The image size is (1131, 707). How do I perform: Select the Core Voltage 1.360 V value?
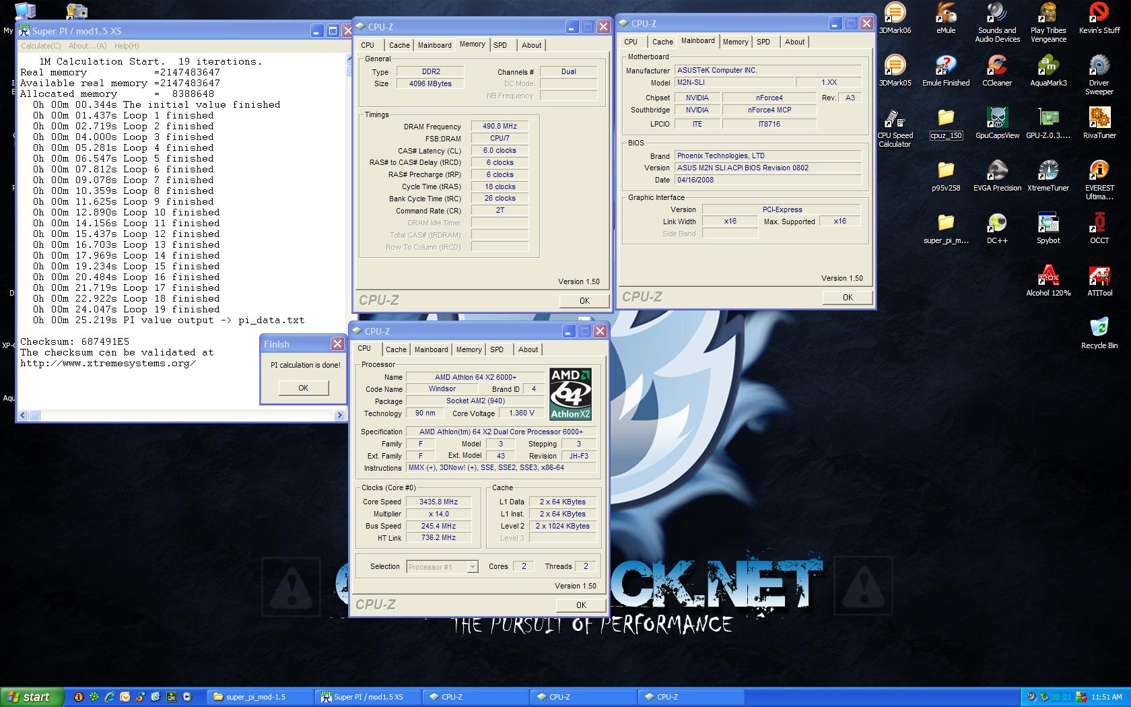pos(522,413)
